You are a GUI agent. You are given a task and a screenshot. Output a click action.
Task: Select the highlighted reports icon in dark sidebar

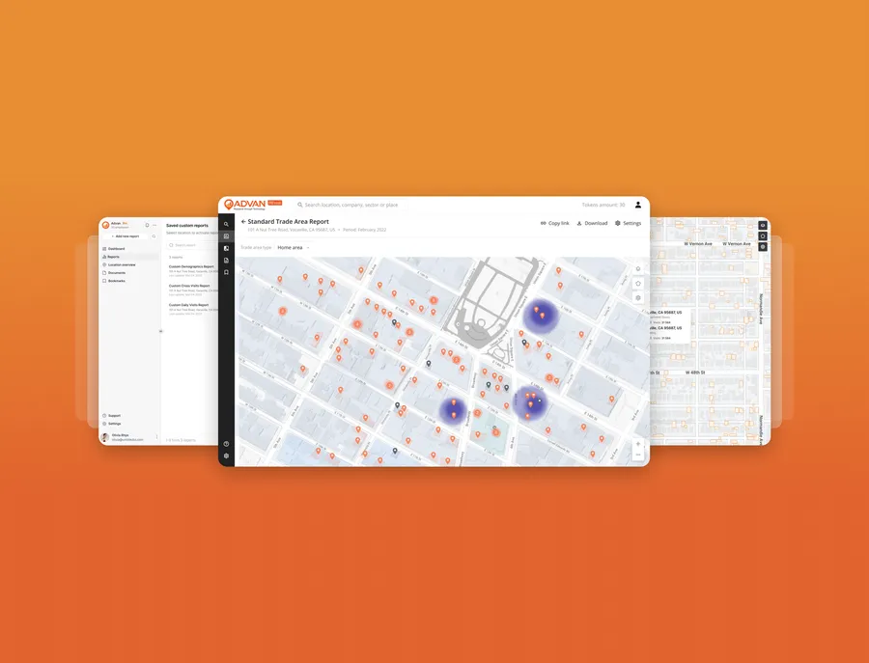tap(226, 236)
